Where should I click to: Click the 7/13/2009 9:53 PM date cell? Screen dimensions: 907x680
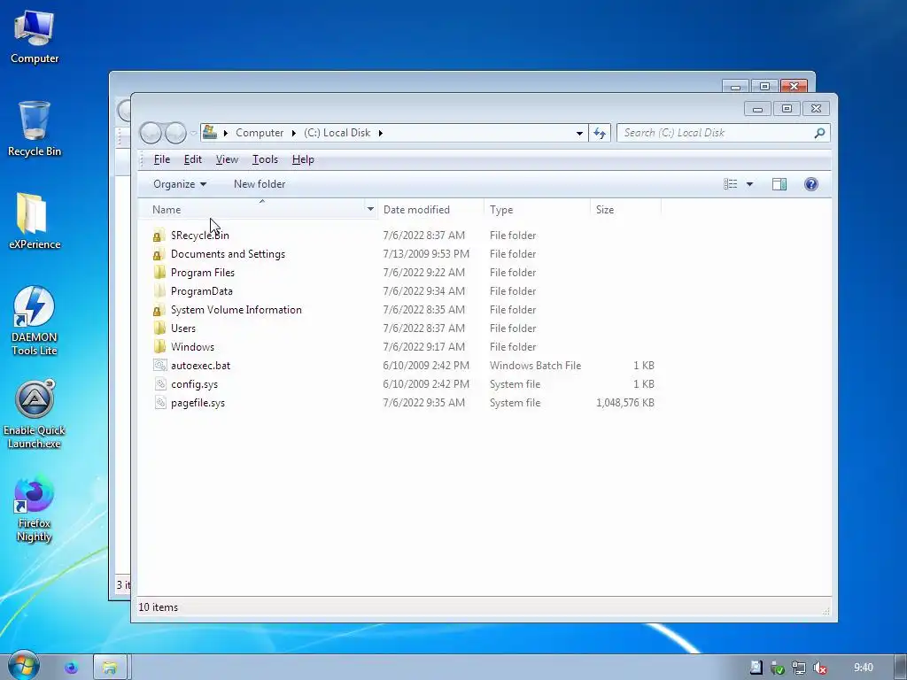(x=426, y=254)
